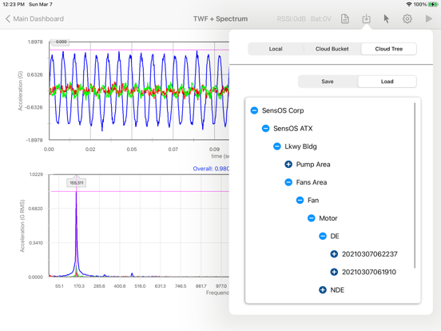Image resolution: width=441 pixels, height=331 pixels.
Task: Switch to Cloud Bucket tab
Action: (332, 49)
